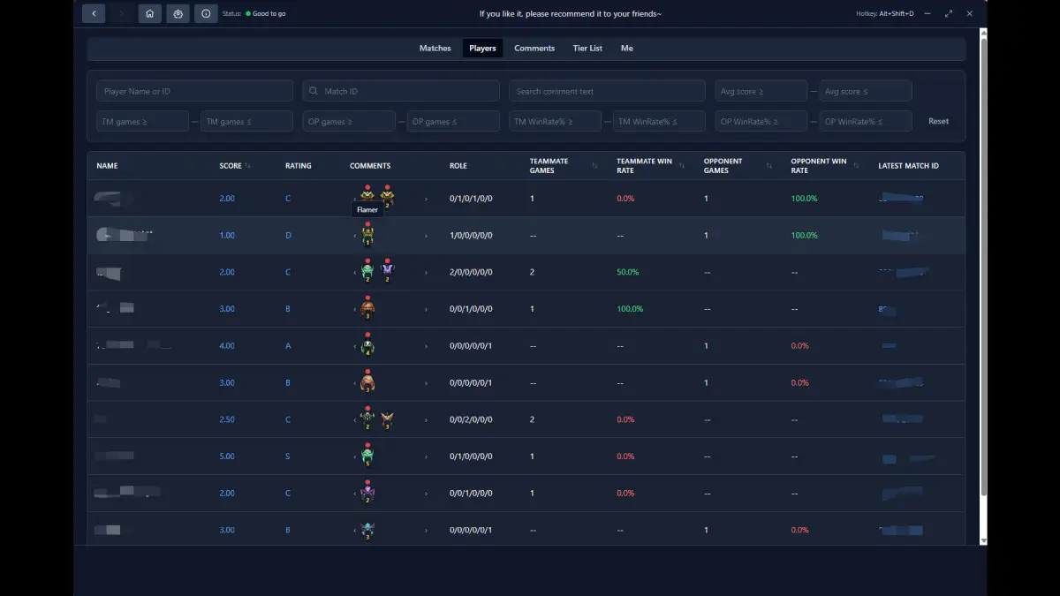This screenshot has height=596, width=1060.
Task: Open the gear settings icon in toolbar
Action: (178, 13)
